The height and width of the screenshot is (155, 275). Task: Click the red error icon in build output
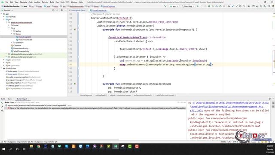pos(8,108)
